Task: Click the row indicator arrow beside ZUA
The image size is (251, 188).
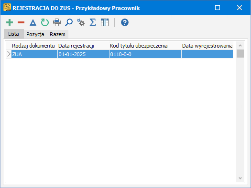Action: [x=9, y=54]
